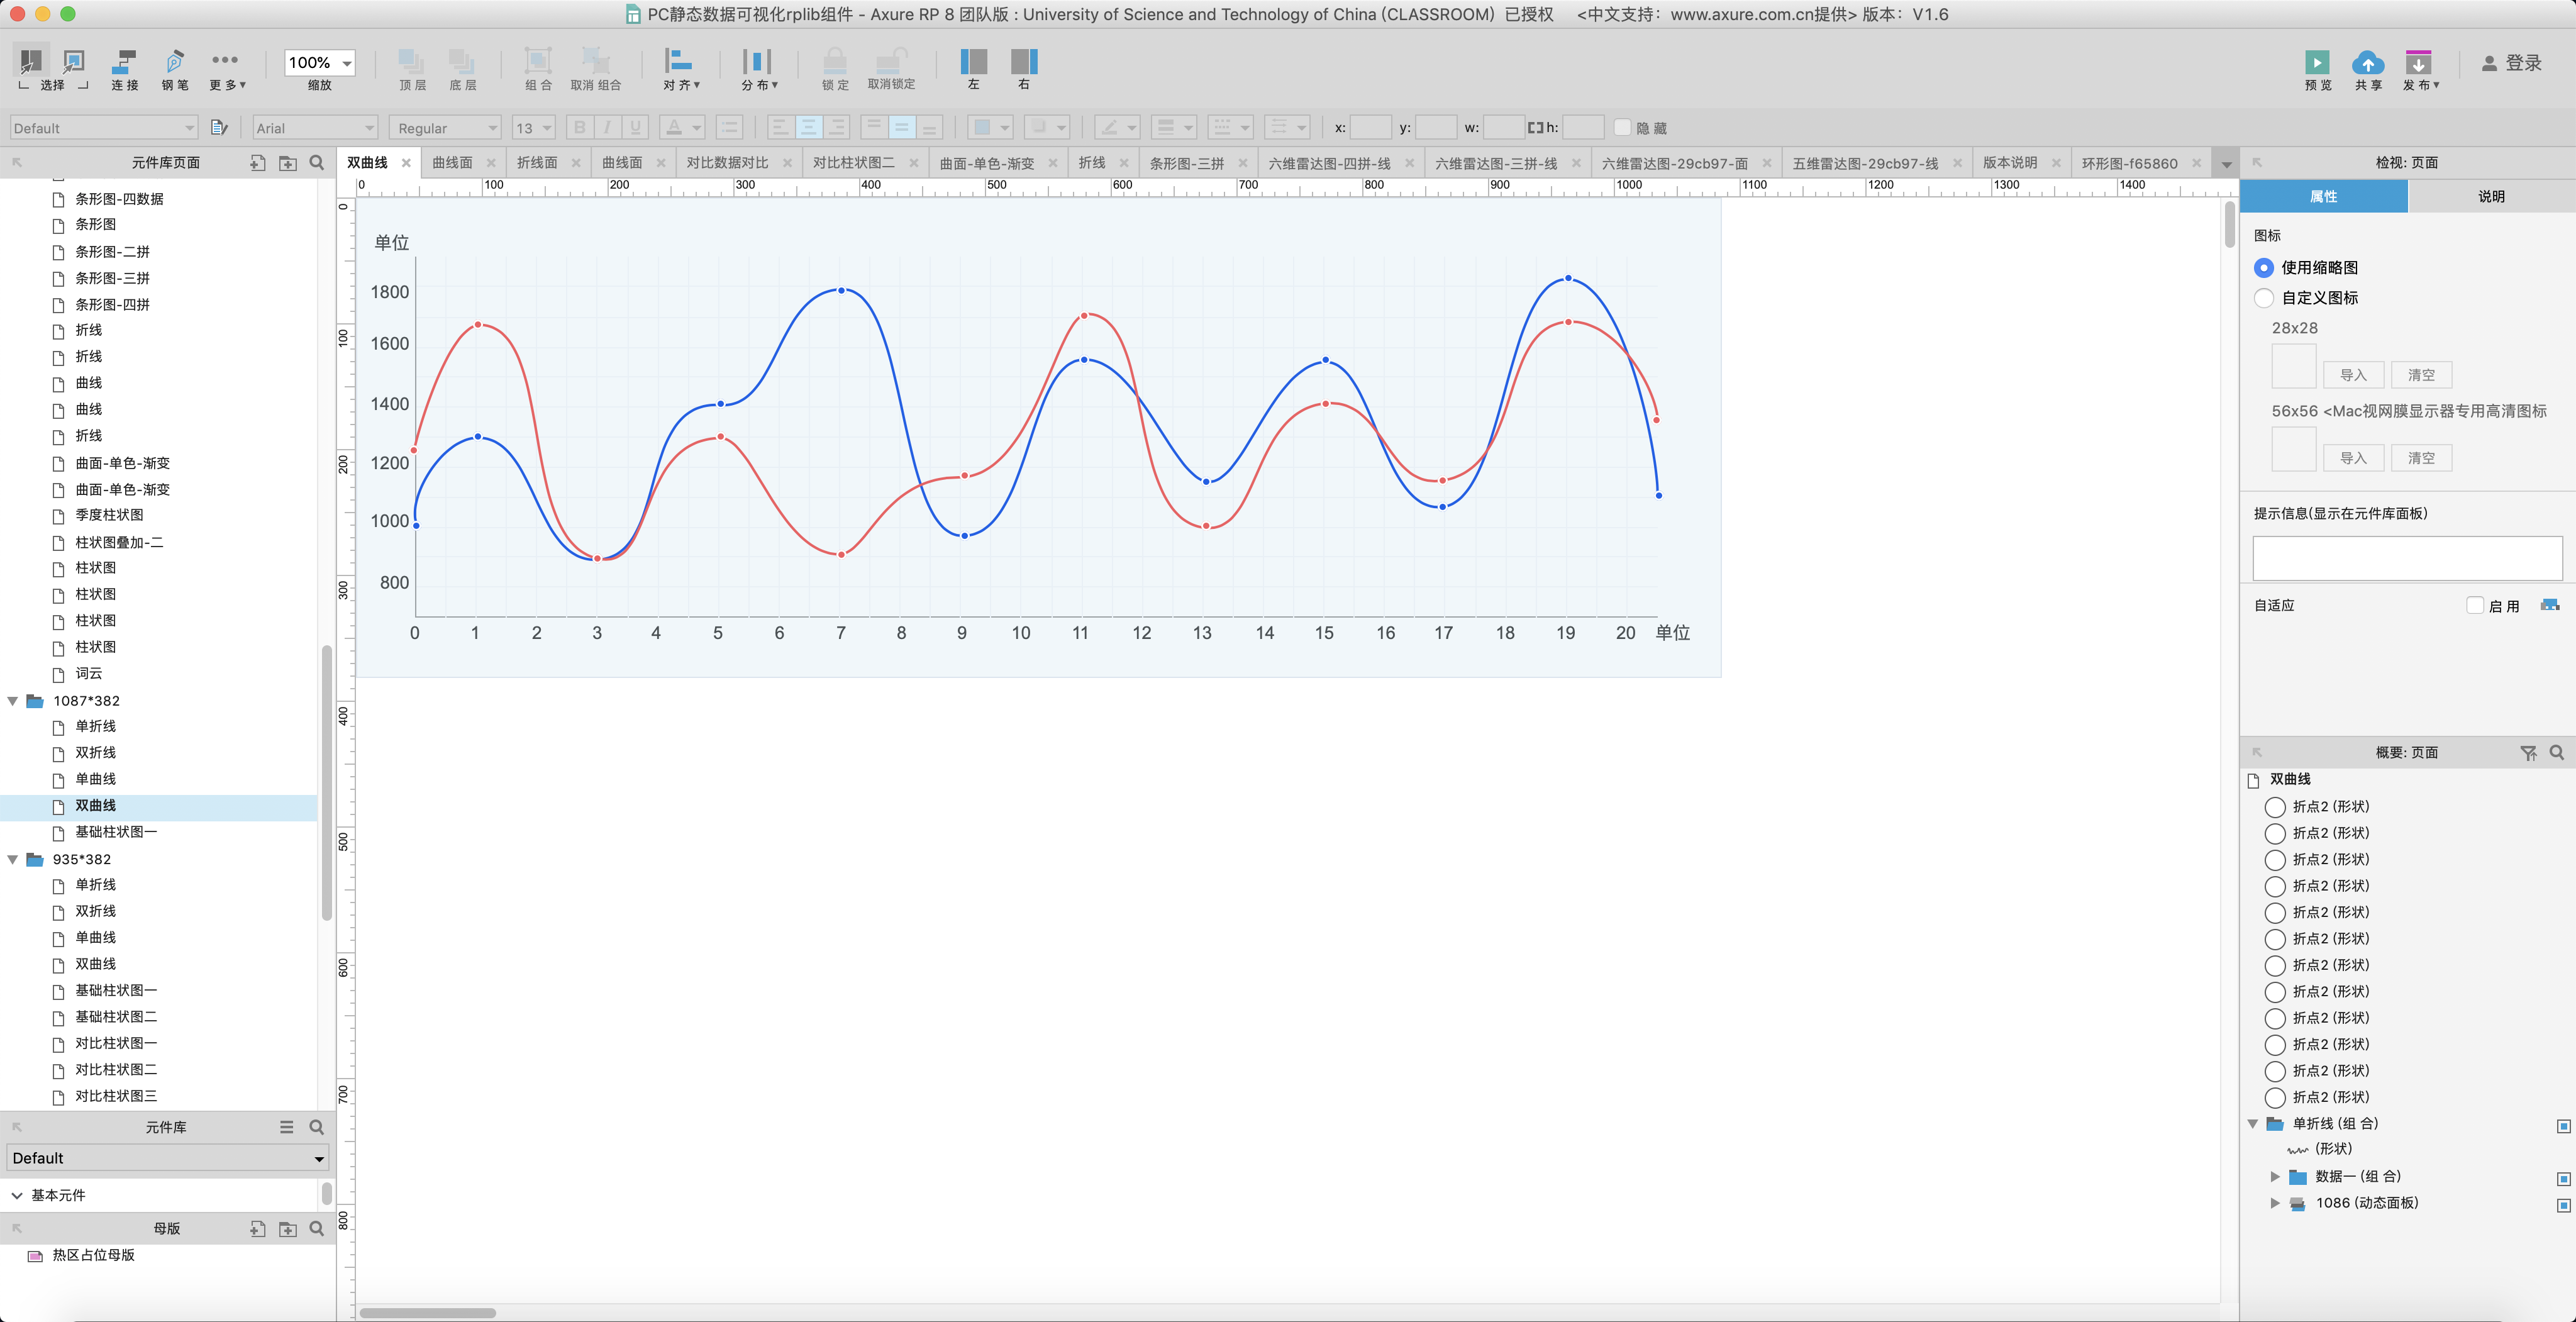The image size is (2576, 1322).
Task: Click the preview play icon
Action: 2317,62
